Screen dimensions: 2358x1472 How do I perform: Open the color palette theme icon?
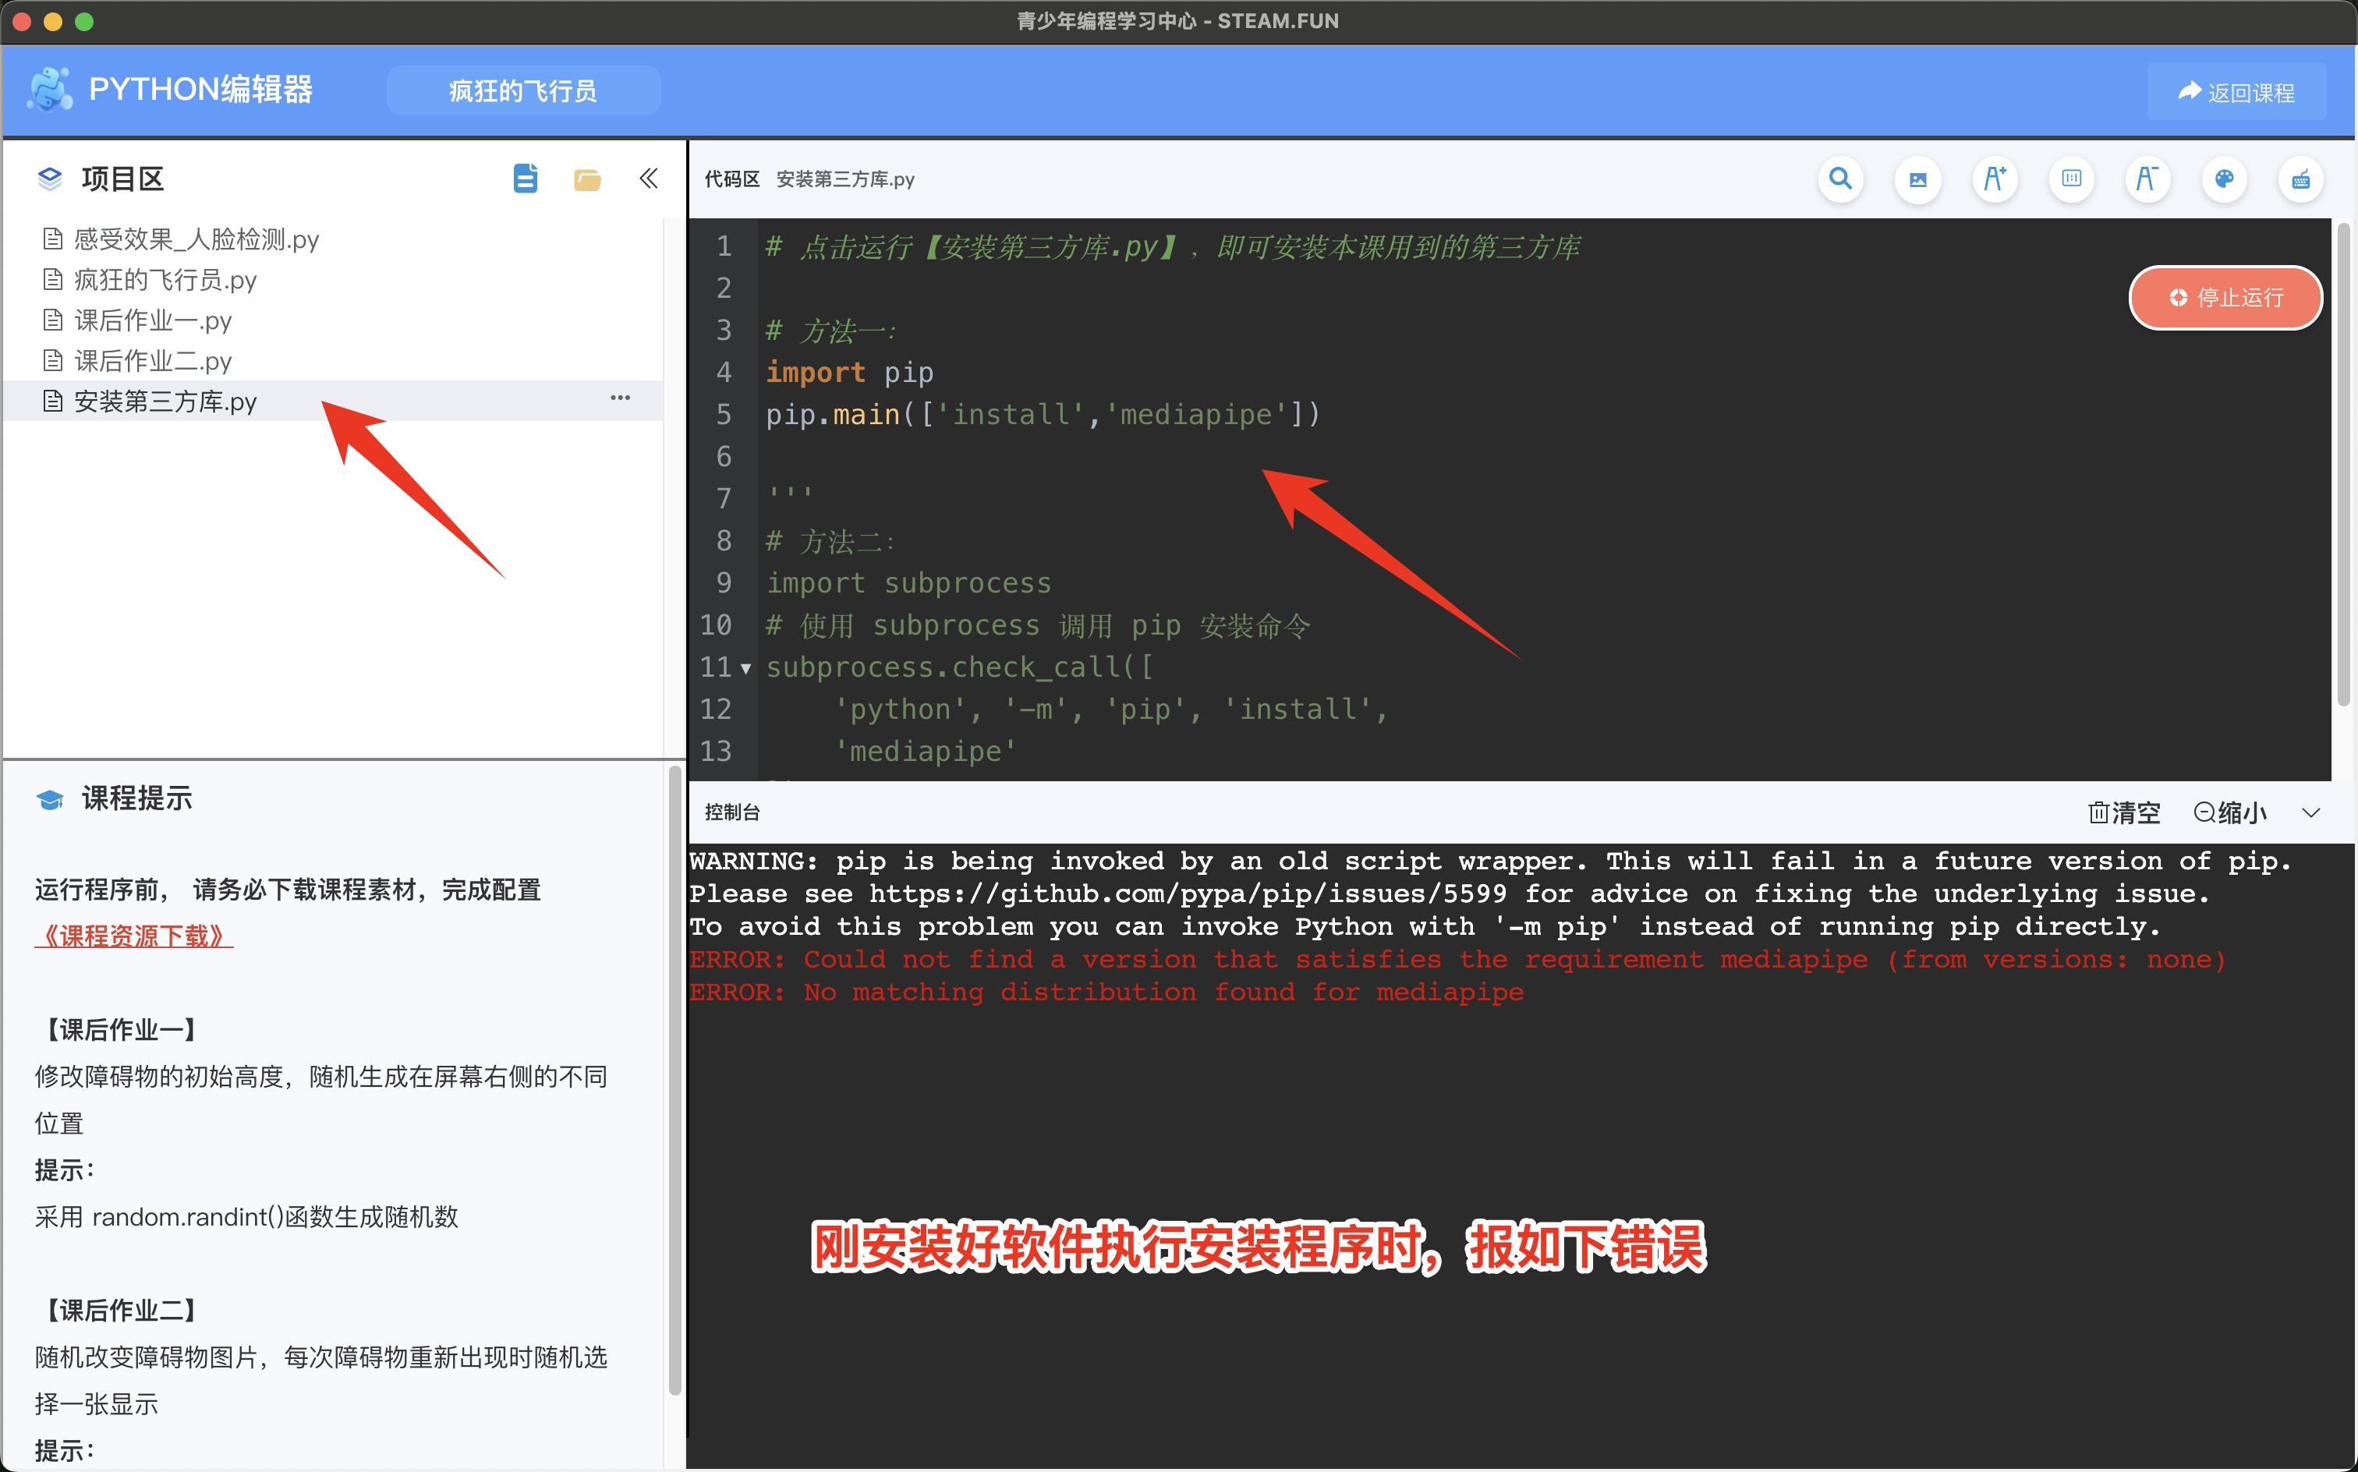(2224, 179)
